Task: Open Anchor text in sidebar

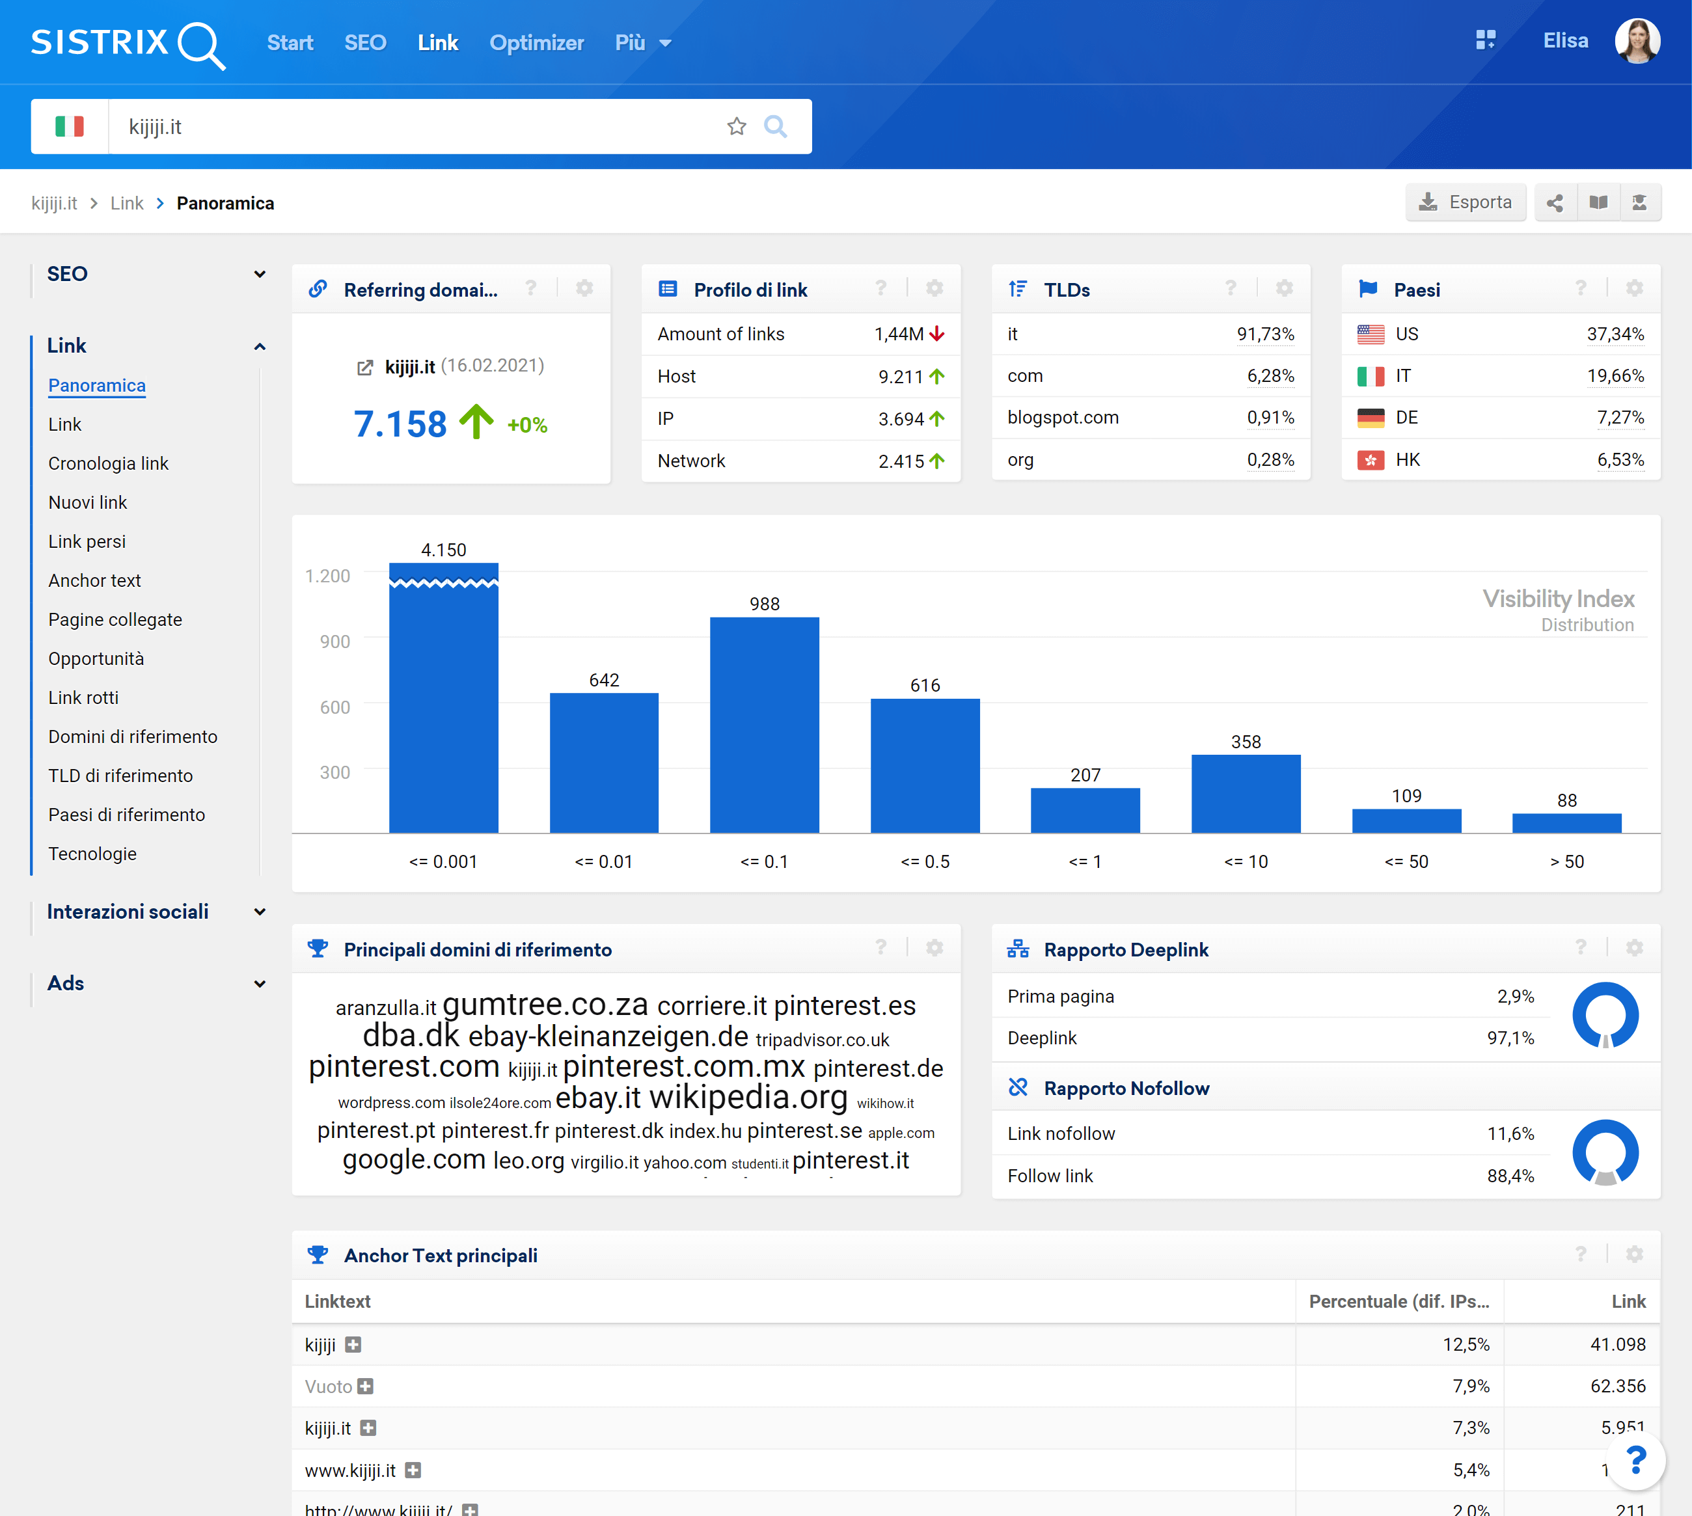Action: coord(94,580)
